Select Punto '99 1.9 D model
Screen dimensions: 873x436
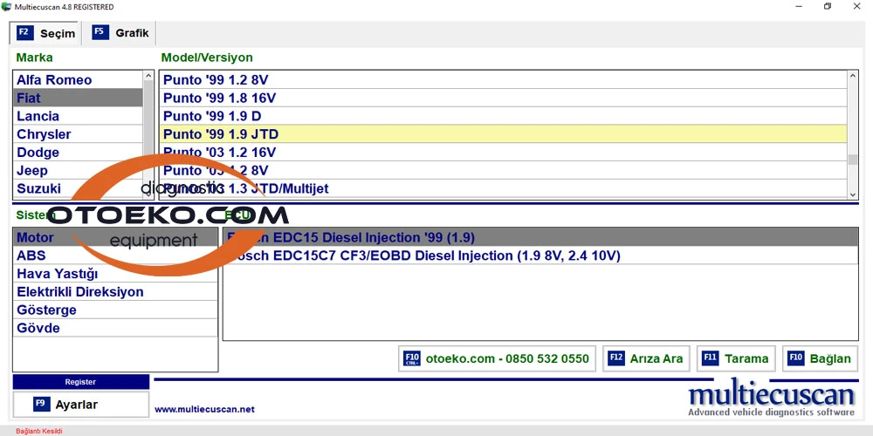pos(504,116)
